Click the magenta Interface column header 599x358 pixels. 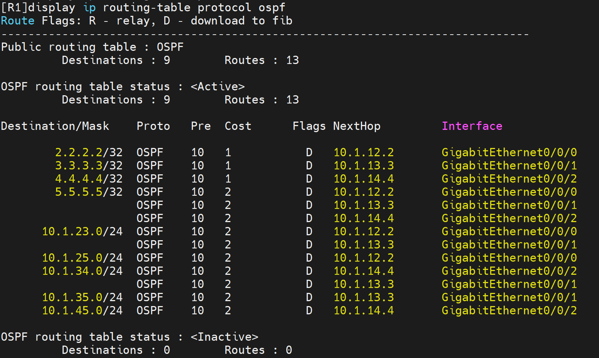point(472,126)
